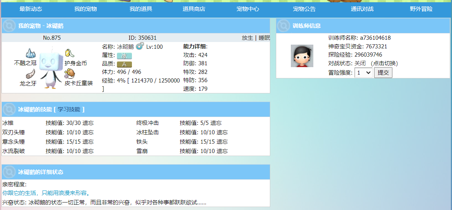The width and height of the screenshot is (452, 210).
Task: Open 我的道具 from the navigation
Action: [141, 9]
